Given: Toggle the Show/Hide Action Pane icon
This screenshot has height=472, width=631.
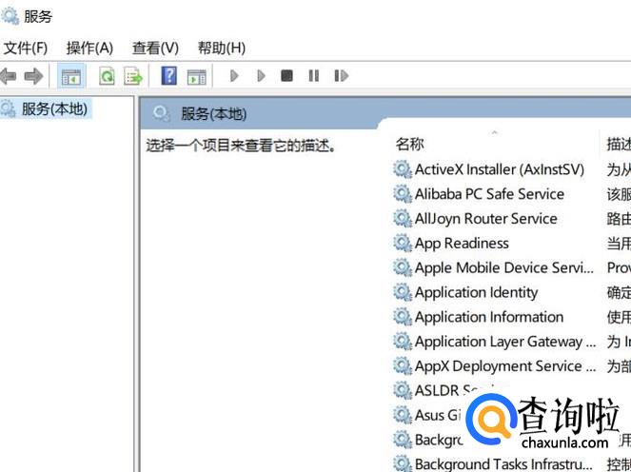Looking at the screenshot, I should (x=197, y=76).
